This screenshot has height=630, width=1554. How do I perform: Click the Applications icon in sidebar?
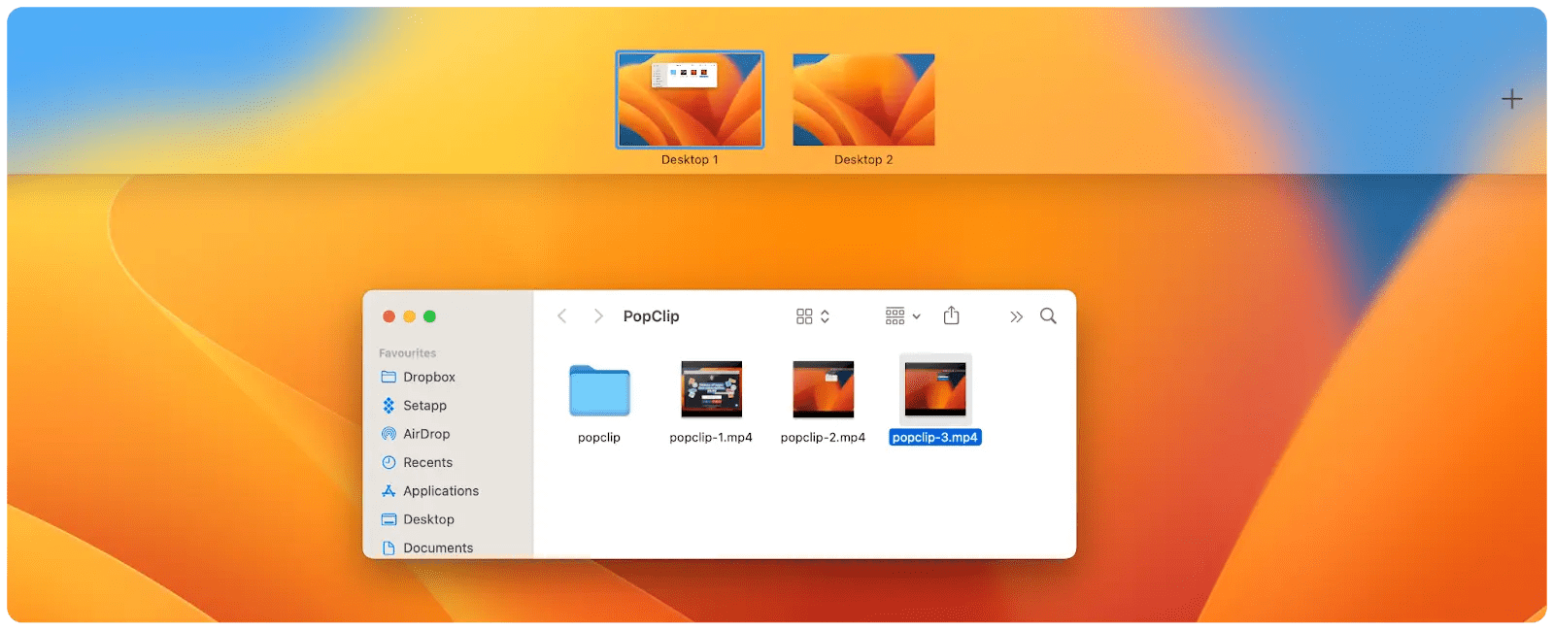click(x=388, y=491)
